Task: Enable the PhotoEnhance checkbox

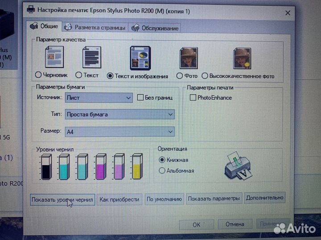Action: [x=193, y=98]
